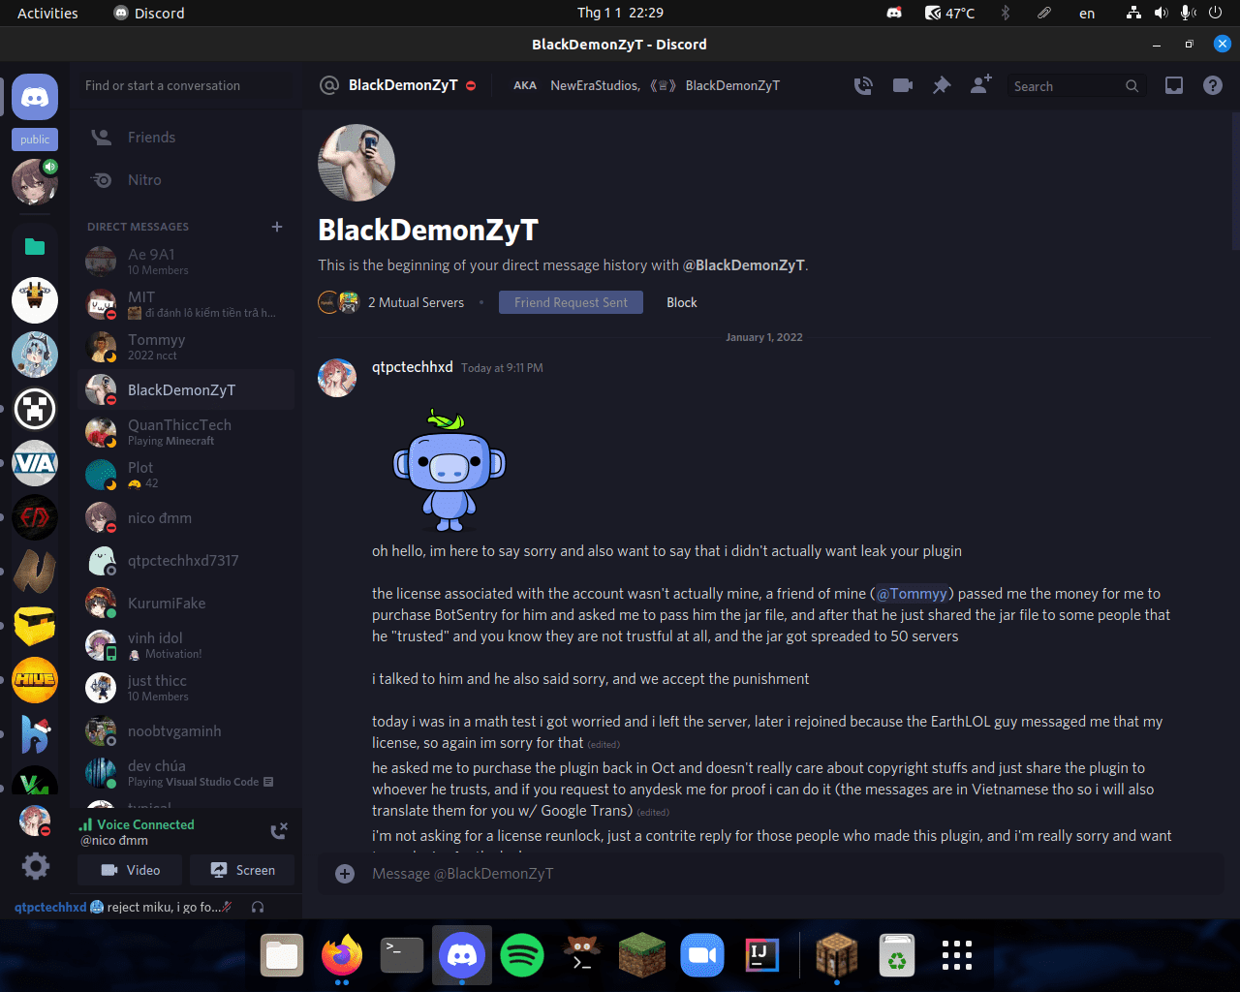1240x992 pixels.
Task: Open Discord Help
Action: [1213, 85]
